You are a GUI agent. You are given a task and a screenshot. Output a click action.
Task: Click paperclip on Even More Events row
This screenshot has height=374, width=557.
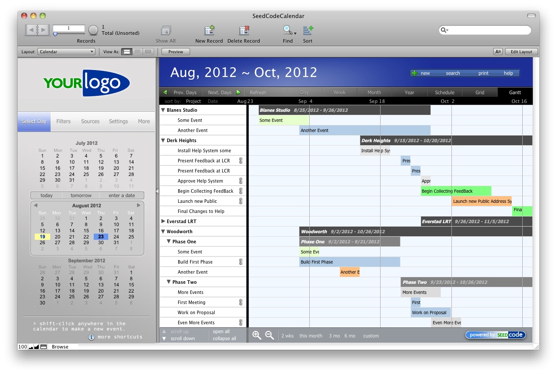(x=241, y=323)
